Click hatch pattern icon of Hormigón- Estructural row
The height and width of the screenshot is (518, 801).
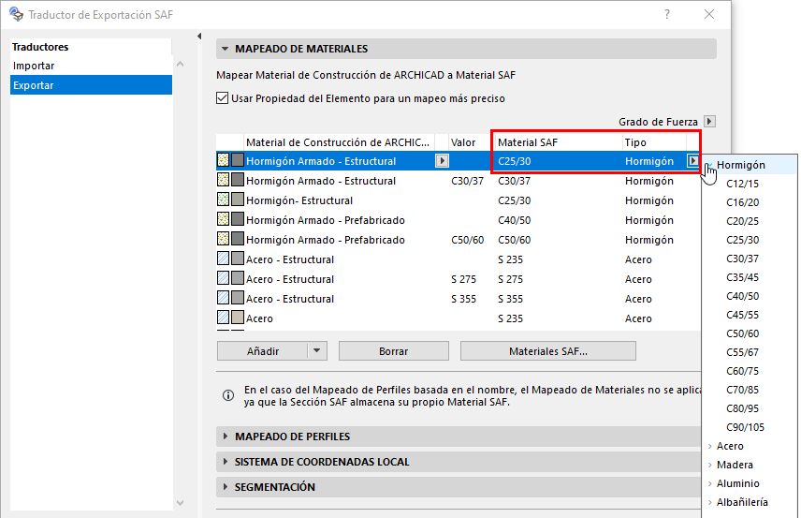(x=224, y=200)
